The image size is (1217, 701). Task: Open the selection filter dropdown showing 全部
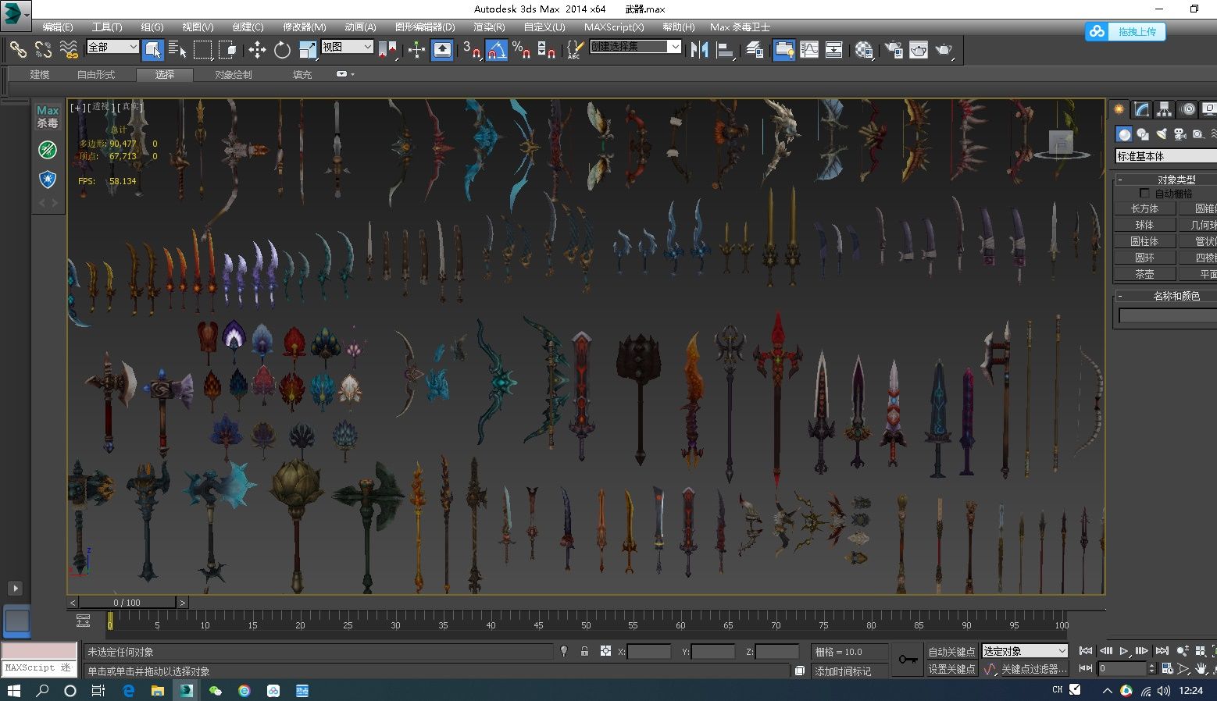point(112,47)
